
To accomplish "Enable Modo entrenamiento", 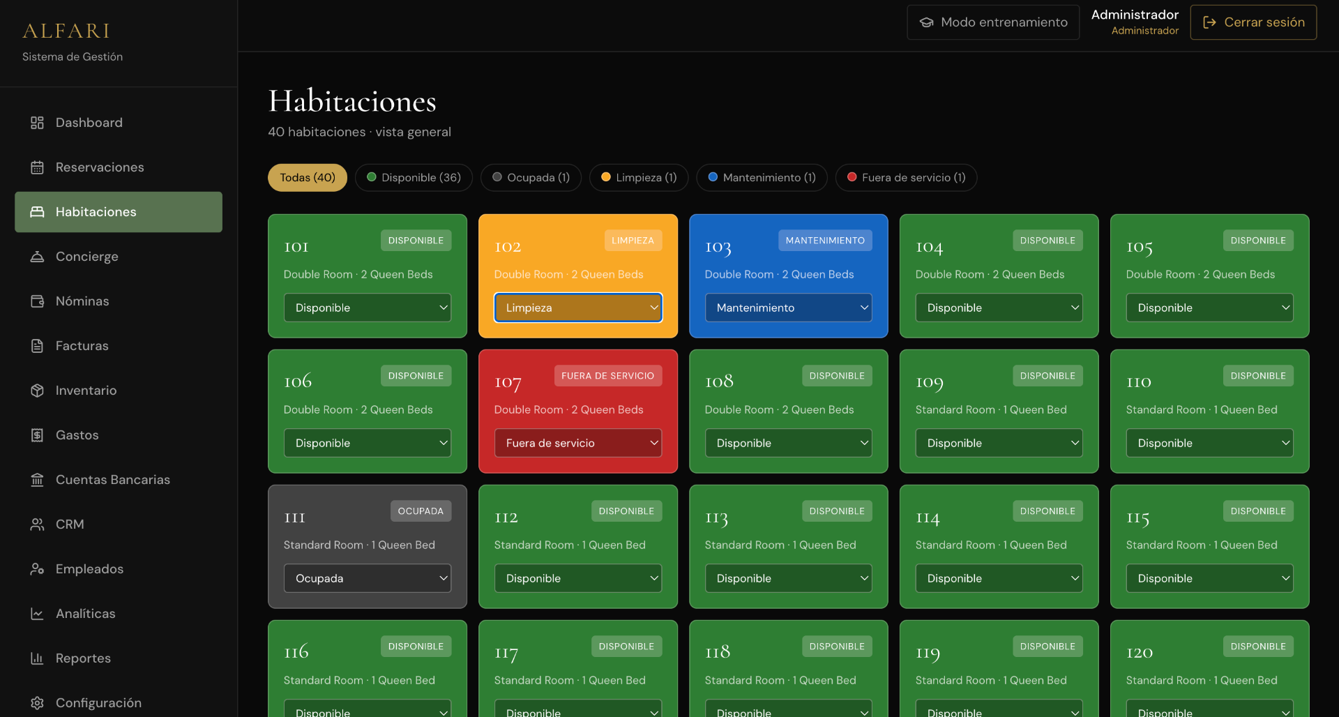I will (993, 22).
